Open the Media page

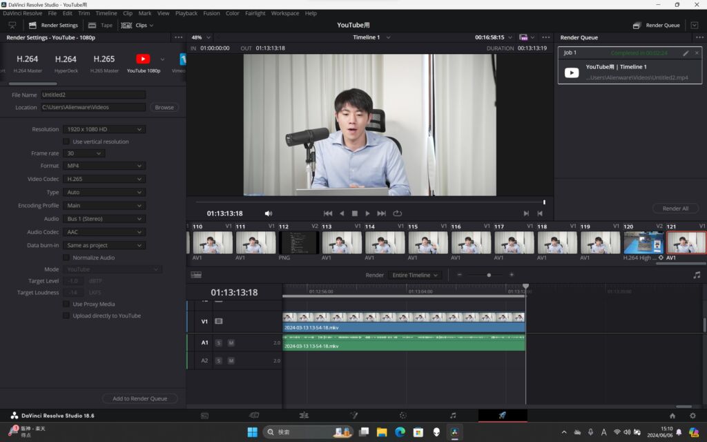pos(204,416)
